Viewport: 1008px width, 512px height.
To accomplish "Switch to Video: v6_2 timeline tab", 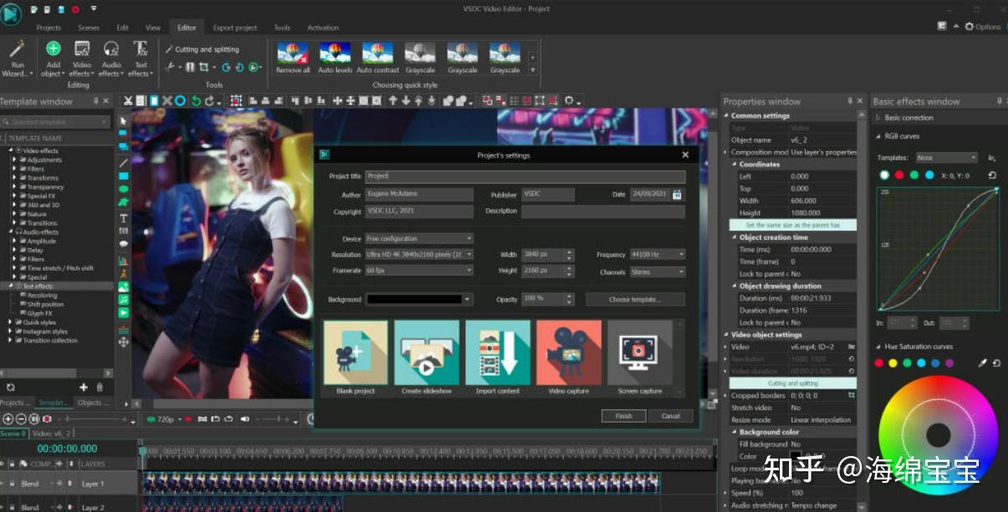I will tap(53, 433).
